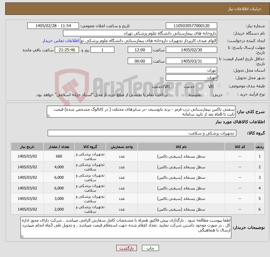270x257 pixels.
Task: Click quantity 6,000 in row 3
Action: click(x=59, y=177)
